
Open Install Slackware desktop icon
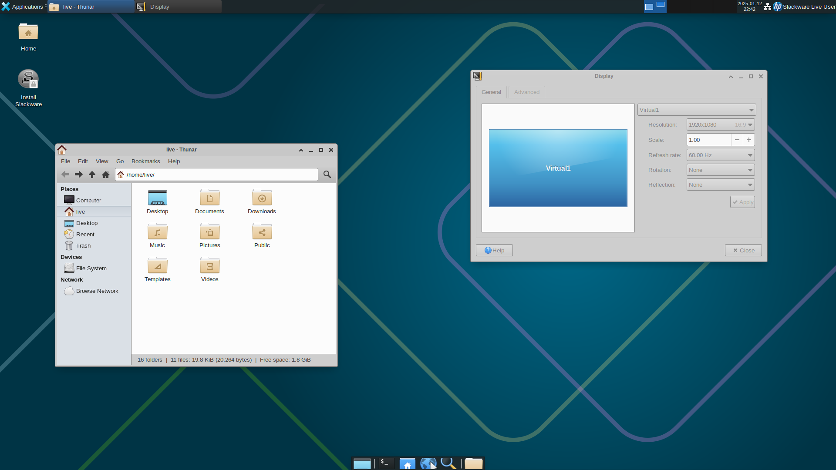(x=28, y=80)
